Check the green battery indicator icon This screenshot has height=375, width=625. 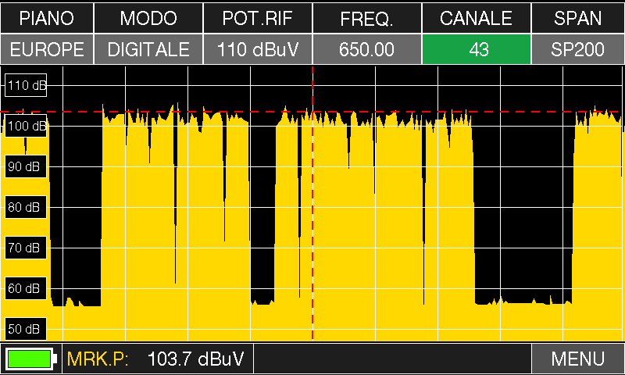pyautogui.click(x=31, y=359)
